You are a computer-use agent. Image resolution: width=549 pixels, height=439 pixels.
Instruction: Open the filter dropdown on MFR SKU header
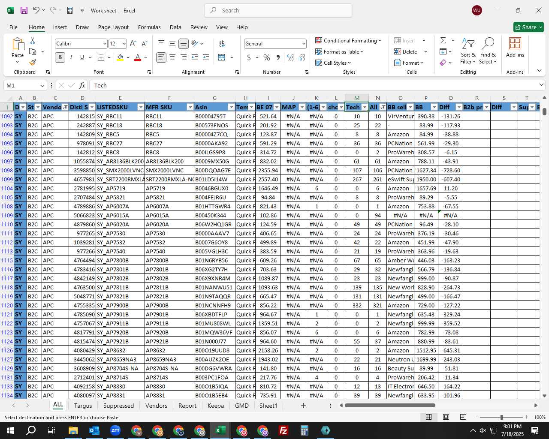[190, 107]
